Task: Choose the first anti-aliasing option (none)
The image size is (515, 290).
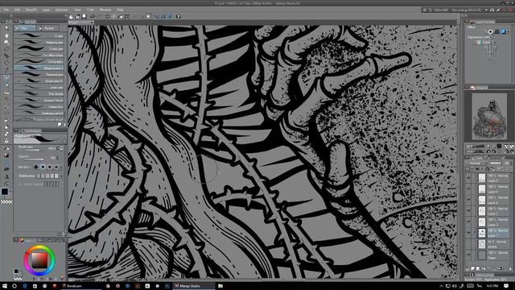Action: click(35, 167)
